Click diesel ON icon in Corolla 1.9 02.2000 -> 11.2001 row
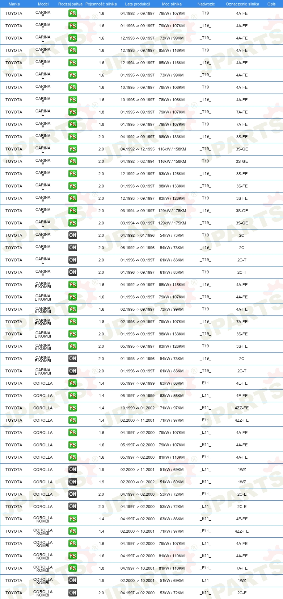Image resolution: width=283 pixels, height=599 pixels. (x=73, y=470)
